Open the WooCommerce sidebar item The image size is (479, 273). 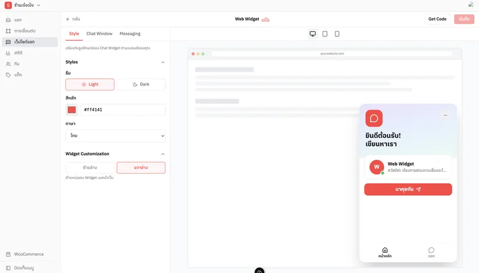click(30, 254)
